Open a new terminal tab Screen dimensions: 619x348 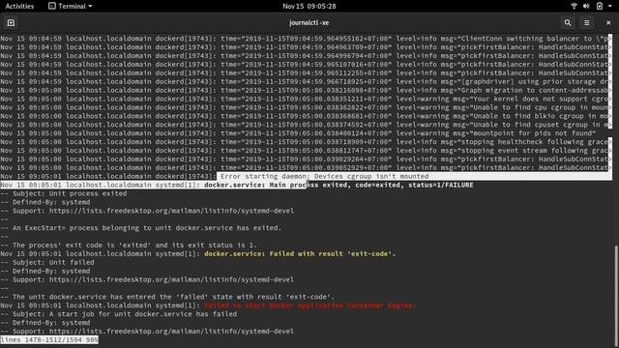pyautogui.click(x=11, y=23)
